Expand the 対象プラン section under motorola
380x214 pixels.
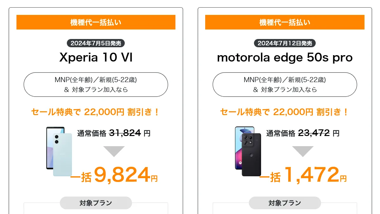(x=285, y=203)
